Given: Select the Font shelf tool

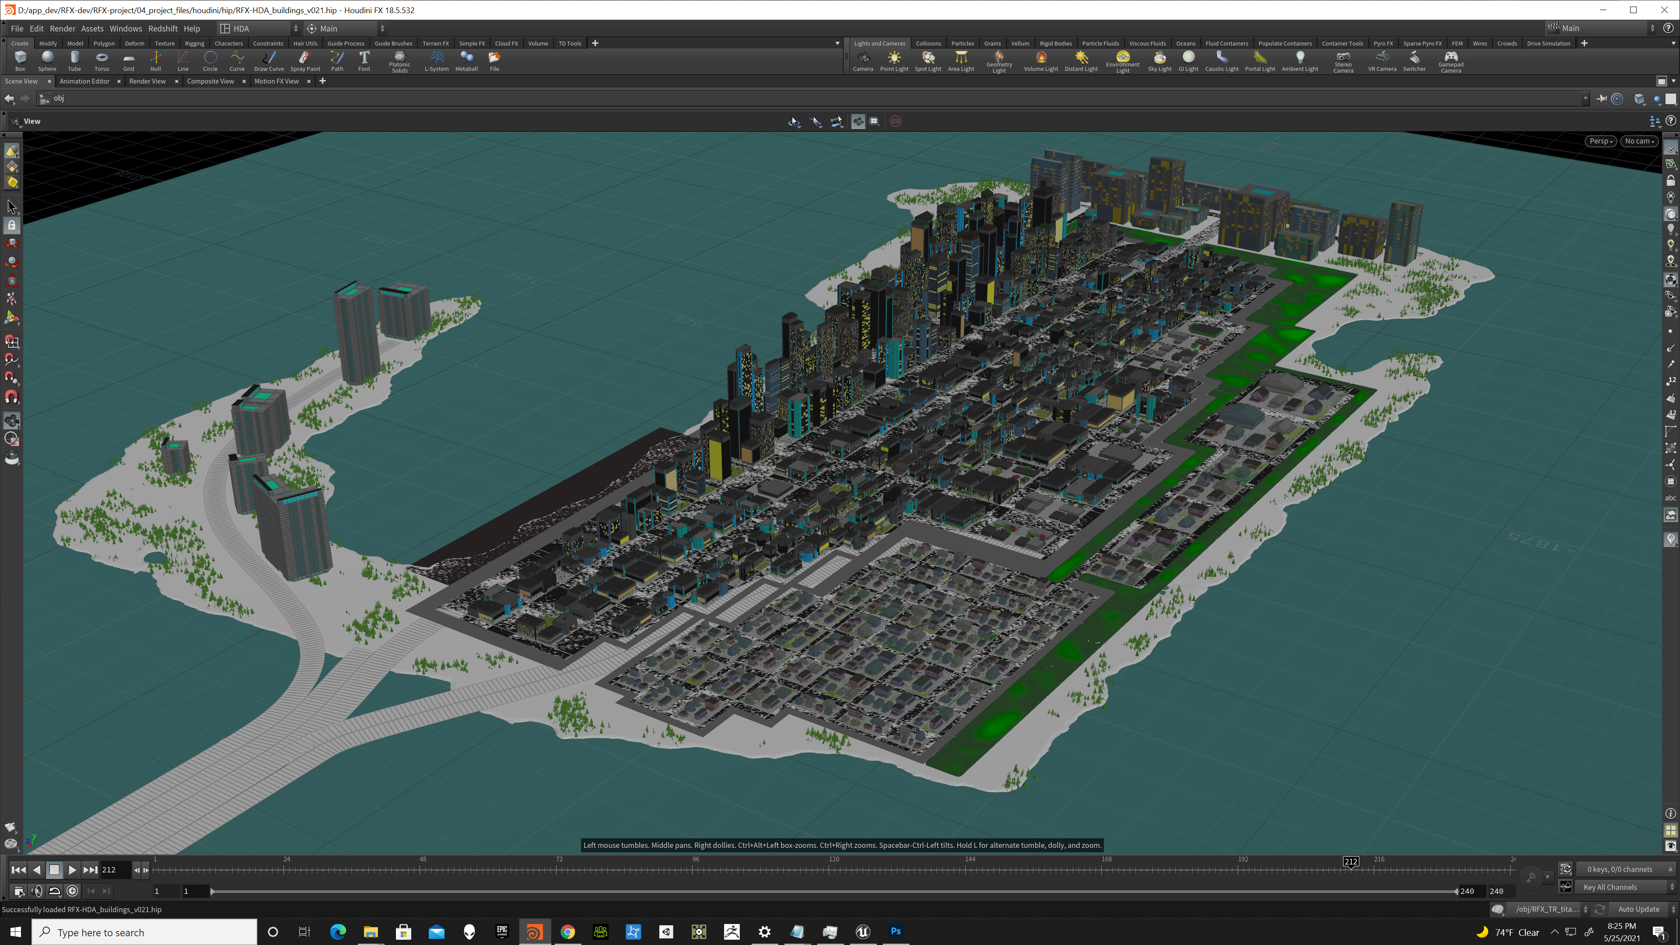Looking at the screenshot, I should [x=364, y=61].
